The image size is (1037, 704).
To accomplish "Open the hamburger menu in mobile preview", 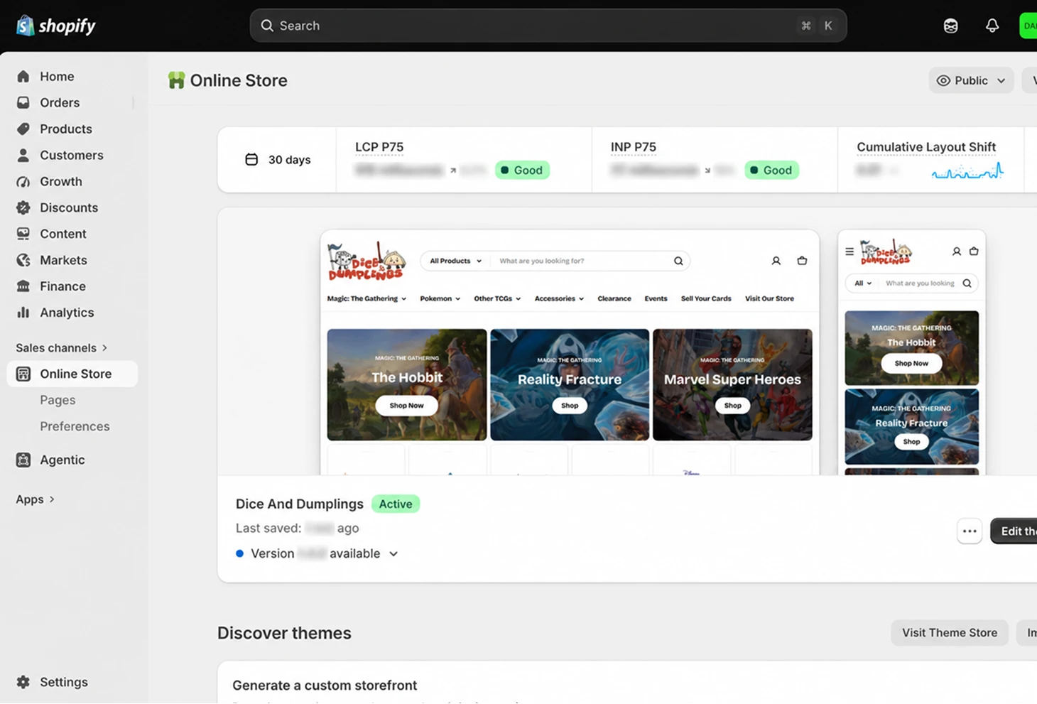I will (849, 251).
